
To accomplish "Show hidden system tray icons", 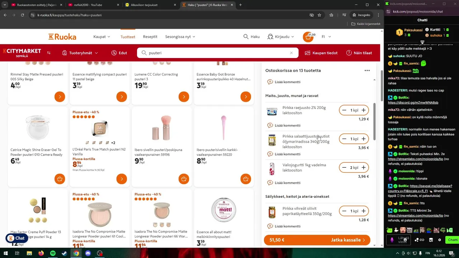I will click(398, 253).
